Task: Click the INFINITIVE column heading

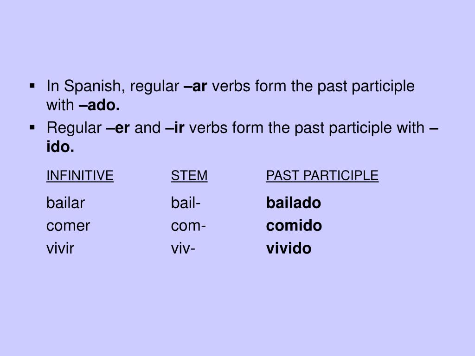Action: (80, 176)
